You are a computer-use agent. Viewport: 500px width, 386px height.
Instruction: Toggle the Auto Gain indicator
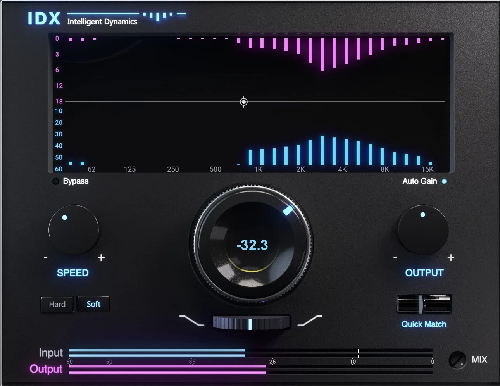(444, 181)
